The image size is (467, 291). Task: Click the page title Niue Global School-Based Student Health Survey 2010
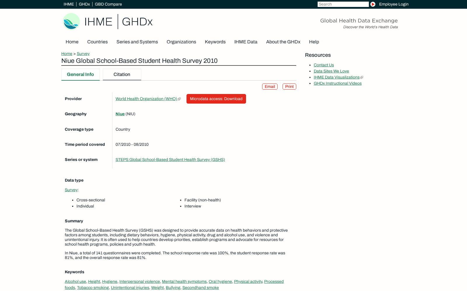pyautogui.click(x=140, y=61)
